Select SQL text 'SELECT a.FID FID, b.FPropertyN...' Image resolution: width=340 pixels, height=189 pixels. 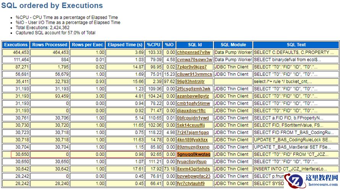pos(288,118)
